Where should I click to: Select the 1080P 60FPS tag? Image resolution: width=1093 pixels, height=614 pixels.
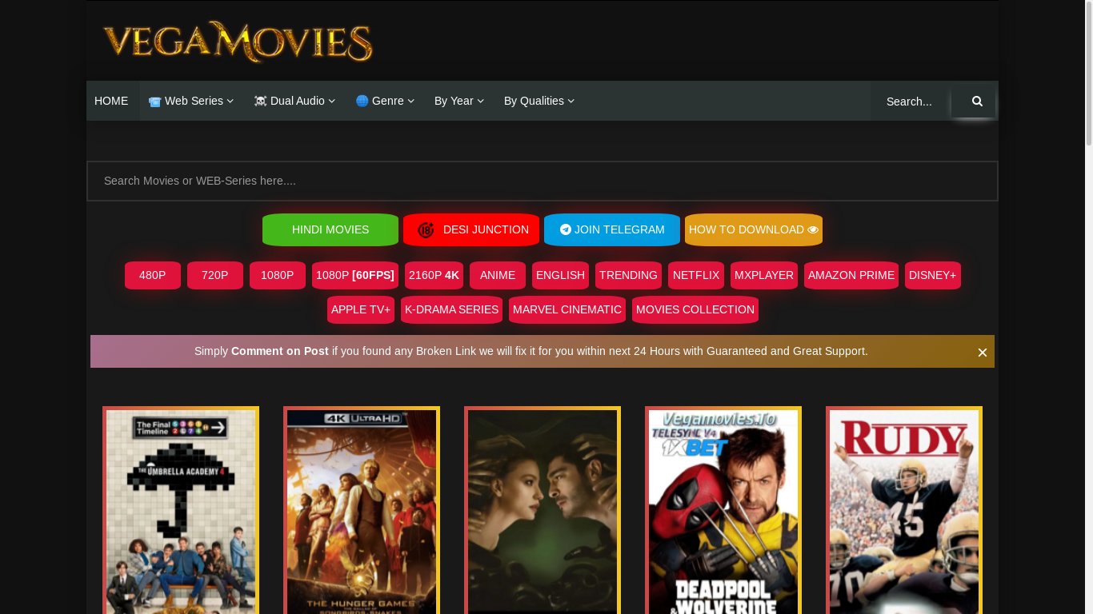click(x=355, y=275)
